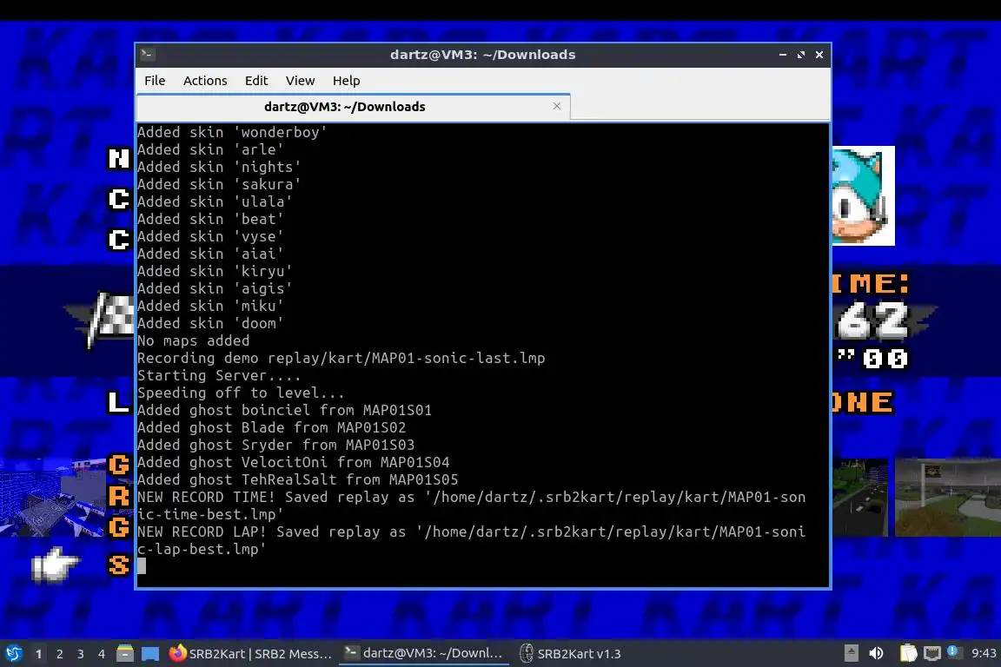Launch file manager from the taskbar
Viewport: 1001px width, 667px height.
point(125,654)
